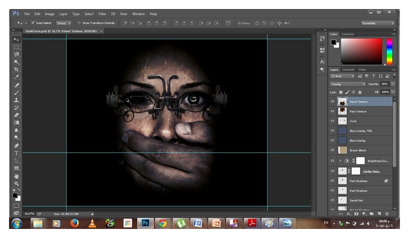Open the Essentials workspace dropdown

tap(378, 23)
